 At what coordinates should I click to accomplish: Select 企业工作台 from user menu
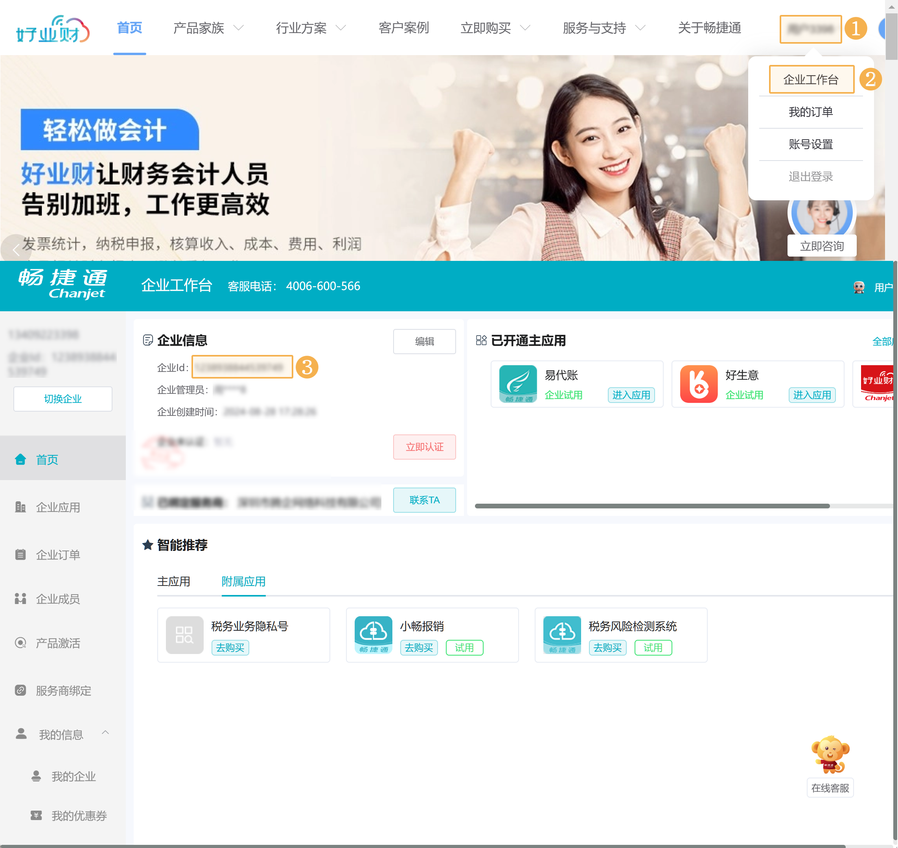coord(810,79)
